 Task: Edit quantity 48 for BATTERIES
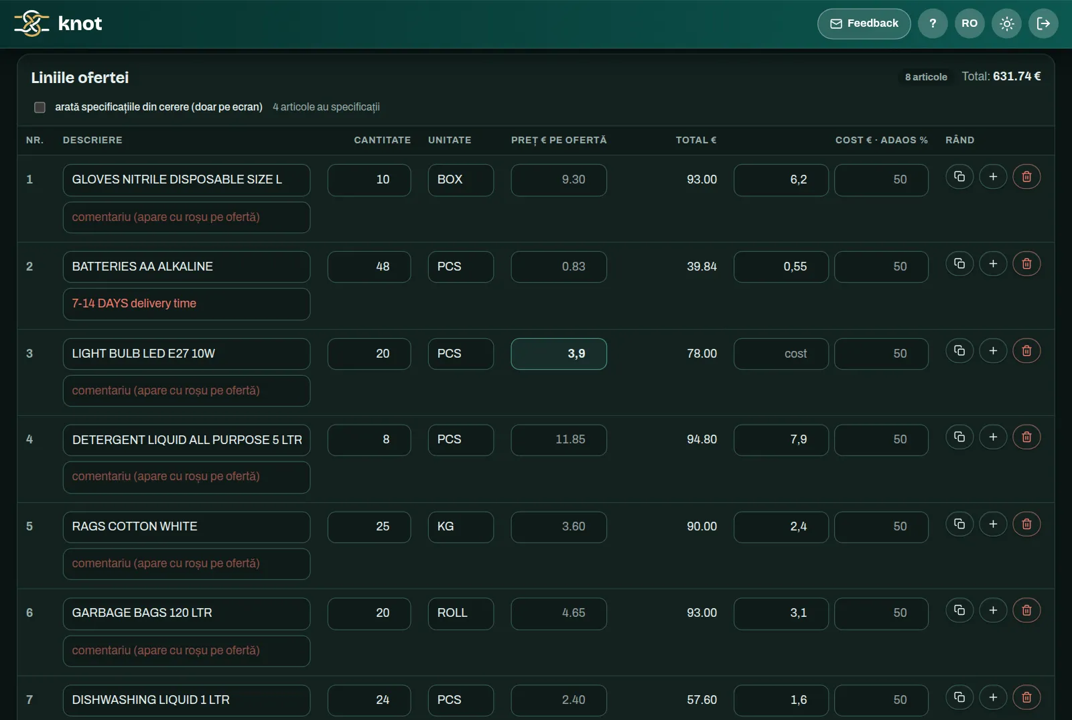pyautogui.click(x=369, y=267)
